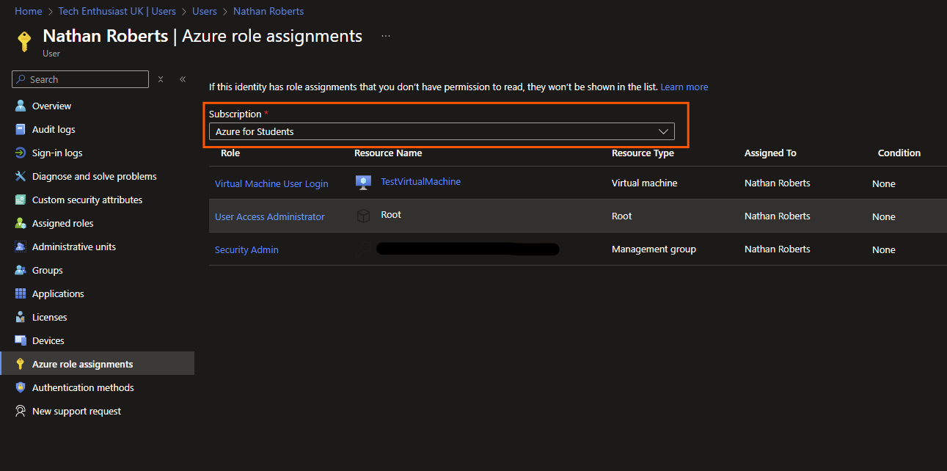This screenshot has height=471, width=947.
Task: Click the Management group resource type cell
Action: coord(654,249)
